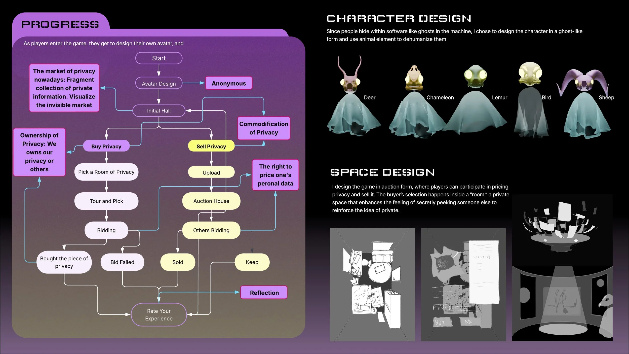This screenshot has height=354, width=629.
Task: Click the yellow Sell Privacy node
Action: click(x=211, y=146)
